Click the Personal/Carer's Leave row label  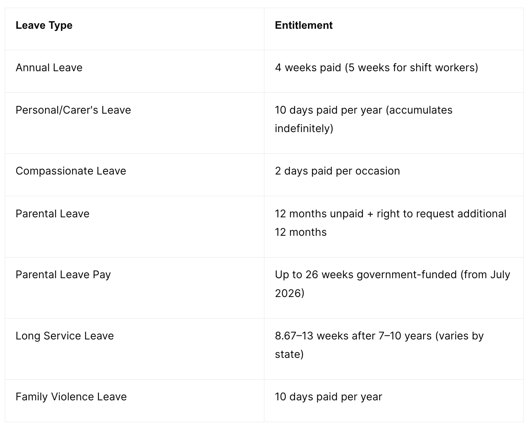[x=73, y=110]
